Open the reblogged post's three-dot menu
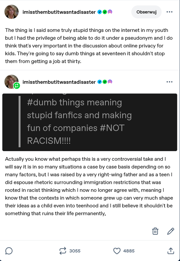 pos(169,82)
